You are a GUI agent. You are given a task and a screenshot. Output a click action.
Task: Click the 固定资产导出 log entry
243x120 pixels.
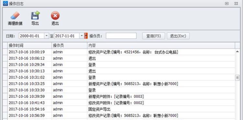99,109
